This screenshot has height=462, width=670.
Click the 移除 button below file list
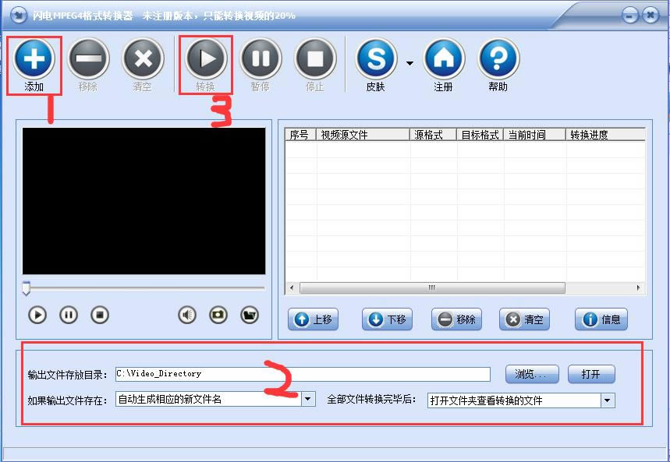(x=456, y=319)
